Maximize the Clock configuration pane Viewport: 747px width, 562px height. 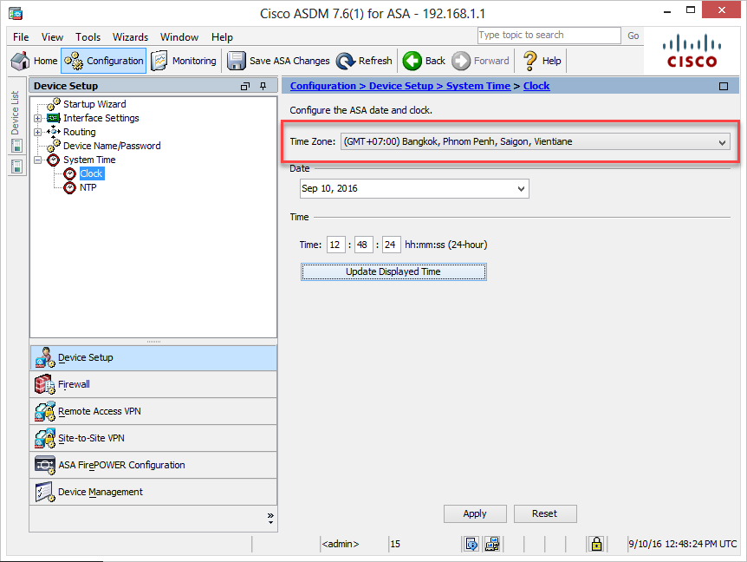724,86
